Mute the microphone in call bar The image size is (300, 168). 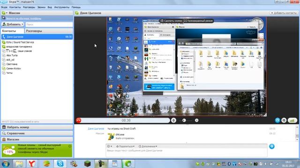click(x=173, y=120)
